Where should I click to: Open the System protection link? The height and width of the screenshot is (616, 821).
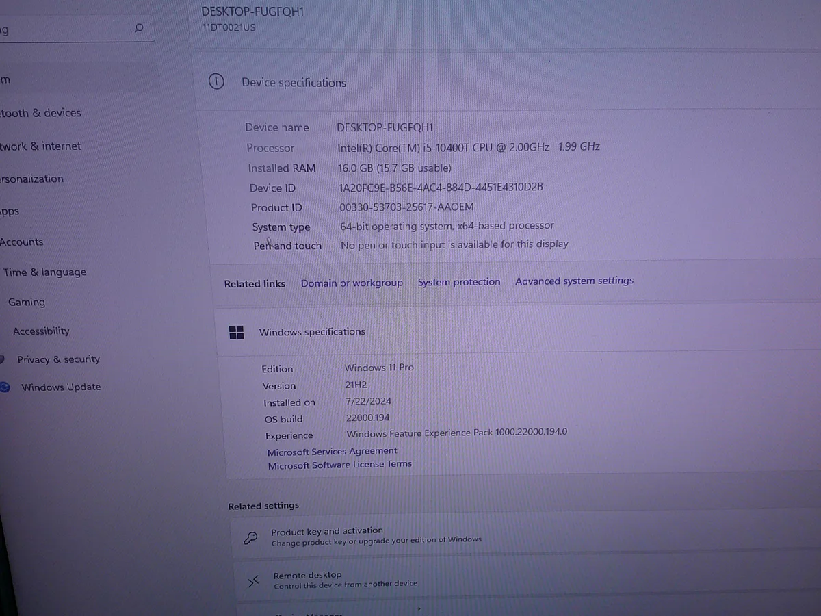(x=459, y=281)
